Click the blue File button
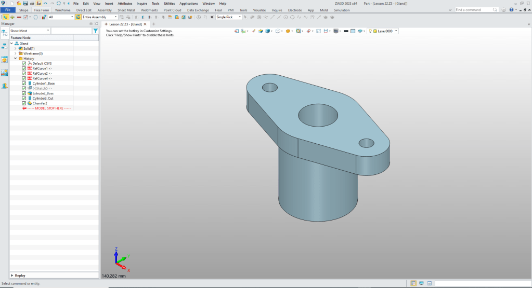The image size is (532, 288). pos(8,10)
